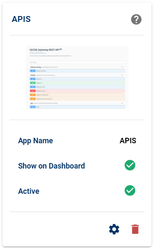Click the APIS card title heading
Image resolution: width=154 pixels, height=249 pixels.
point(21,19)
